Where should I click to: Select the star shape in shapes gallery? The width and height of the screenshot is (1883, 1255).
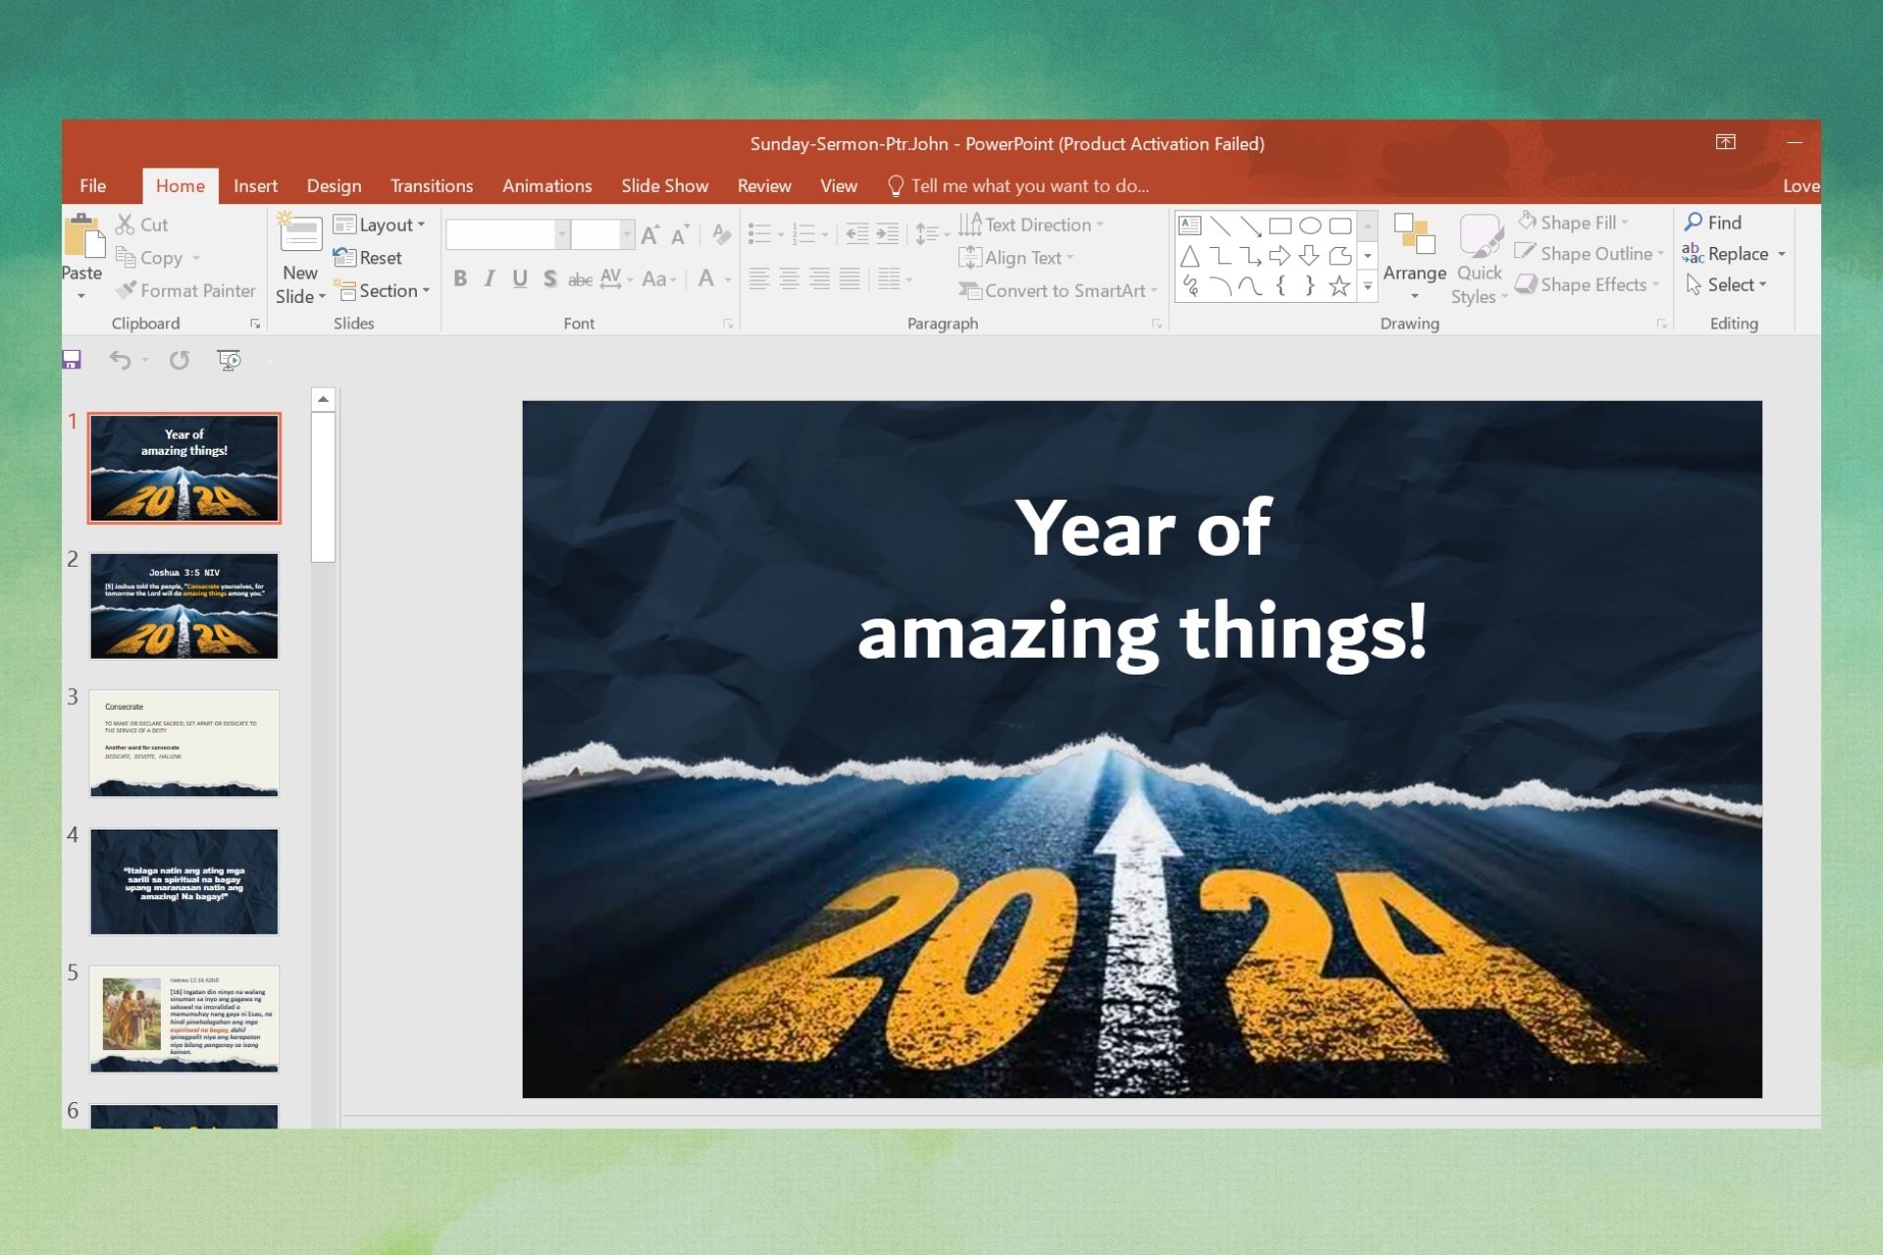(x=1339, y=286)
